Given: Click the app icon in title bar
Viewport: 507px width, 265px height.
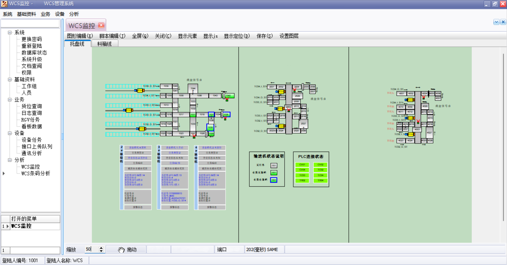Looking at the screenshot, I should [4, 4].
